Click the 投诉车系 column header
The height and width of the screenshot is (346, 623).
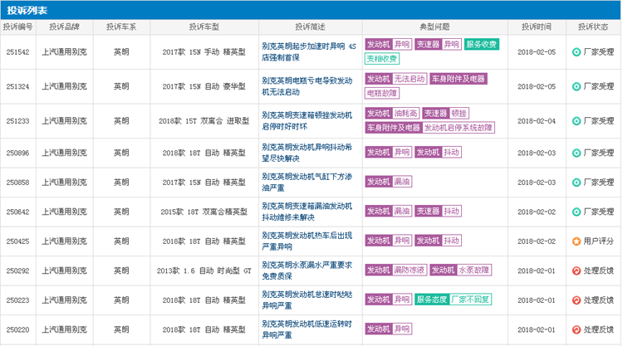point(121,27)
